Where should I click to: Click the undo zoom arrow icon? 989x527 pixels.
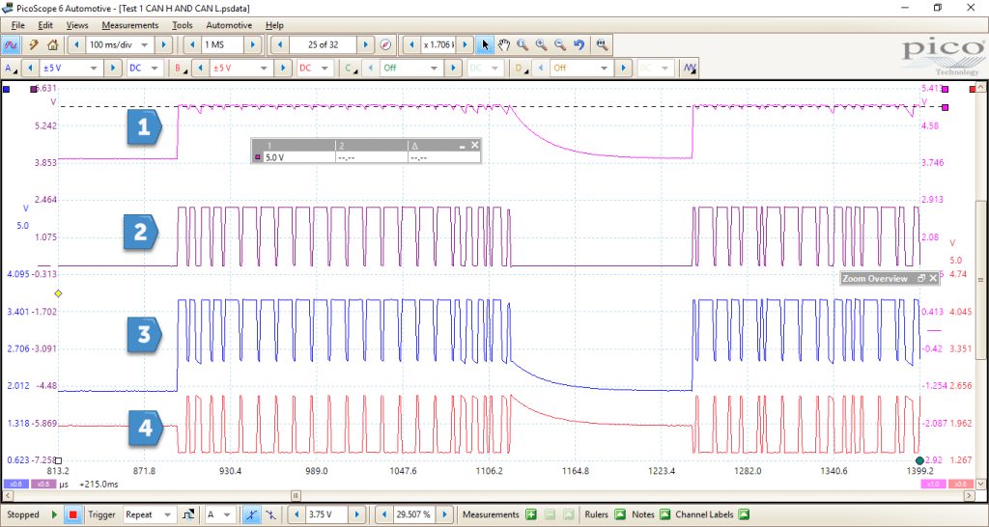pyautogui.click(x=579, y=44)
